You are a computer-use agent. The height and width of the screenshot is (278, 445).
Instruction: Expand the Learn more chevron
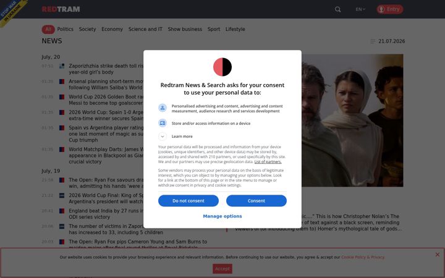[x=163, y=137]
